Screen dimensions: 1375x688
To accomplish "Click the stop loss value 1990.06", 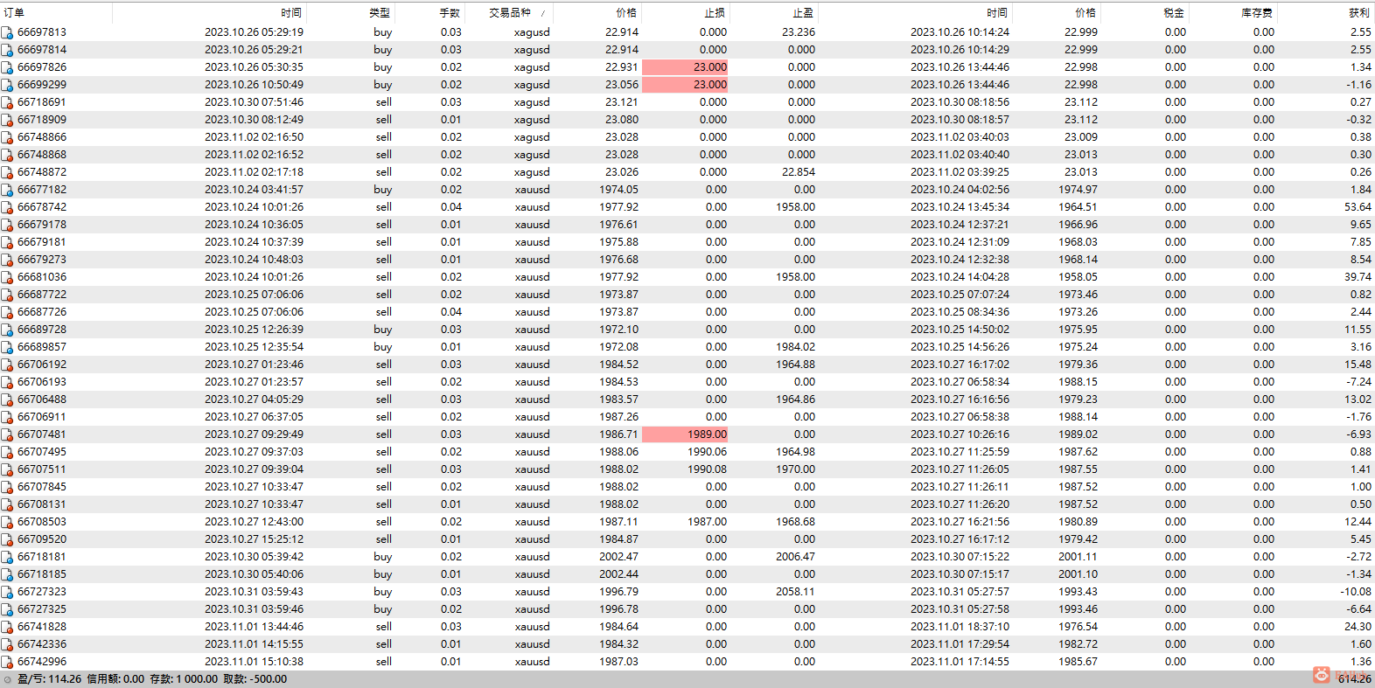I will click(707, 452).
